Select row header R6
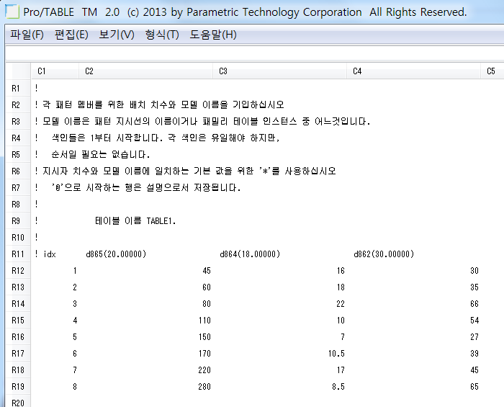Image resolution: width=504 pixels, height=407 pixels. coord(18,171)
